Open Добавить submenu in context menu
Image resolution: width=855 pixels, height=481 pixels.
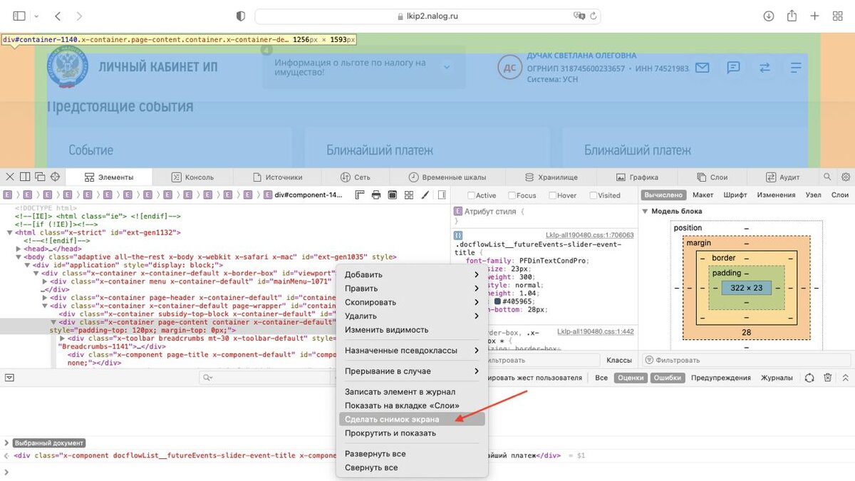(x=412, y=274)
